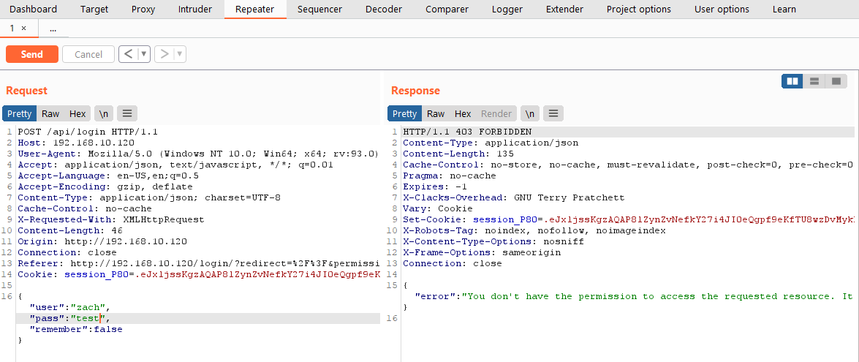Click the pass value line in request body

click(x=69, y=318)
